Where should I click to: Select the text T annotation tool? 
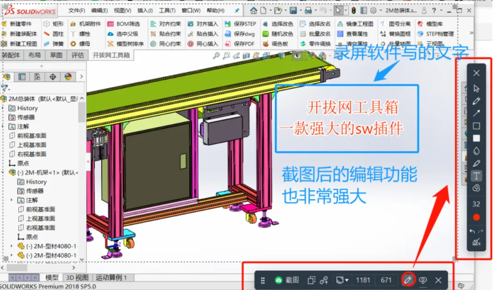(476, 176)
